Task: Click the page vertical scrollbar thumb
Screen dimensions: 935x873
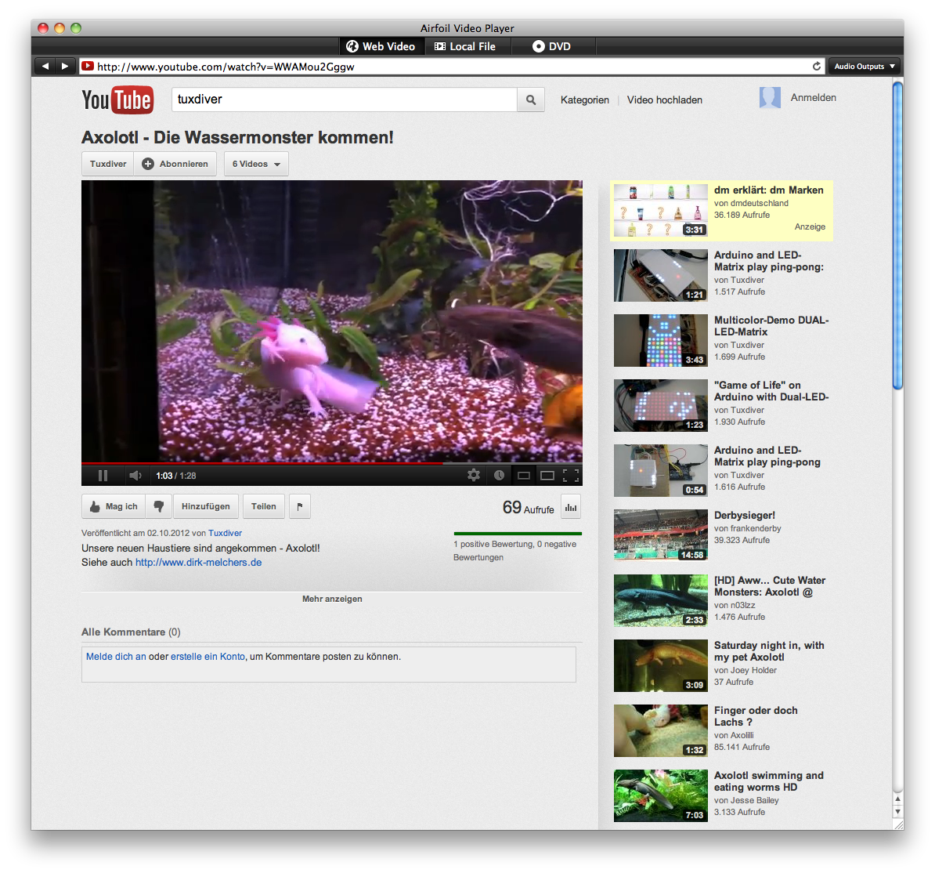Action: pos(898,235)
